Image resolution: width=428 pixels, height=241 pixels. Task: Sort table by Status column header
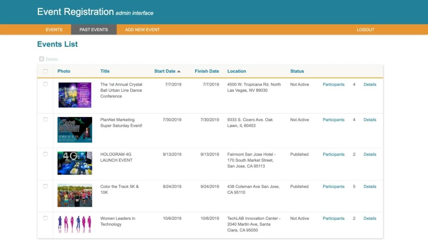(297, 71)
